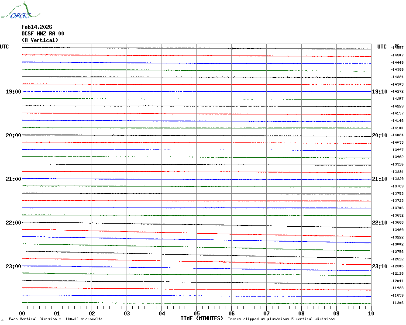Image resolution: width=406 pixels, height=325 pixels.
Task: Click the station label OCSF HNZ RA 00
Action: 43,34
